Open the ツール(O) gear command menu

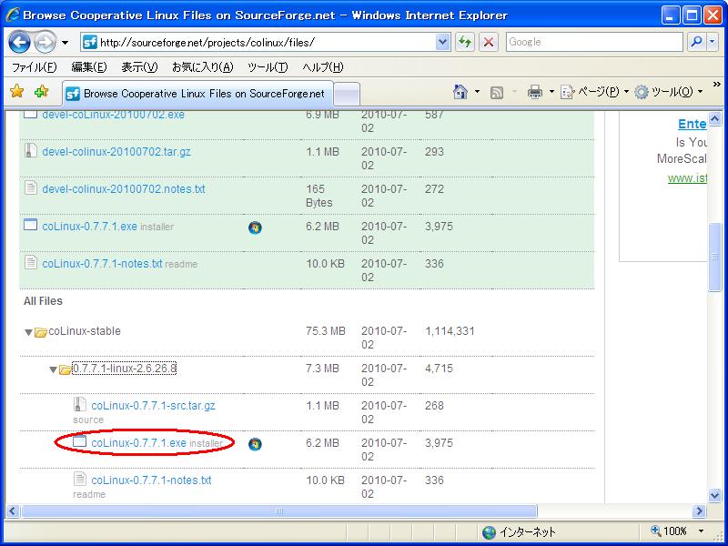669,92
